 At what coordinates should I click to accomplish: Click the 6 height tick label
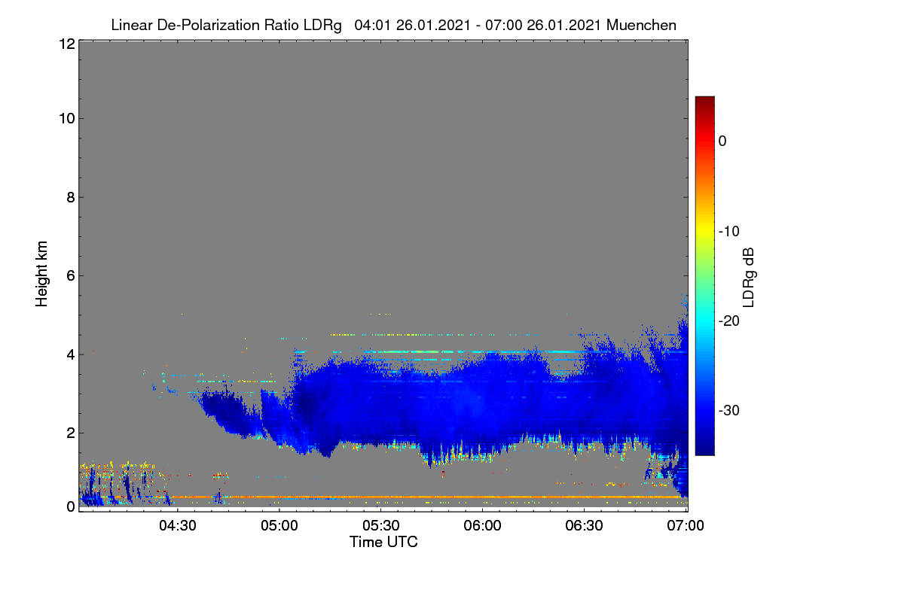tap(70, 275)
